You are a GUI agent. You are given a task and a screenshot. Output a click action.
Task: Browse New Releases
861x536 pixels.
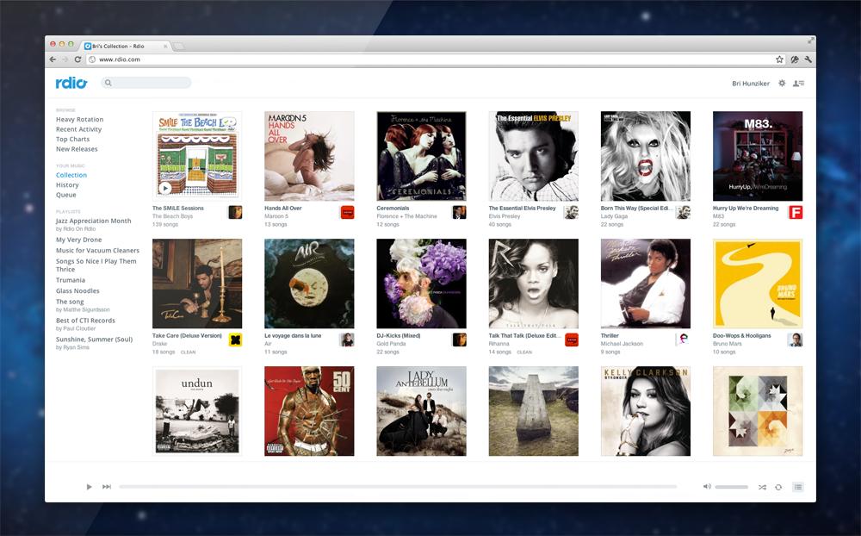tap(77, 149)
